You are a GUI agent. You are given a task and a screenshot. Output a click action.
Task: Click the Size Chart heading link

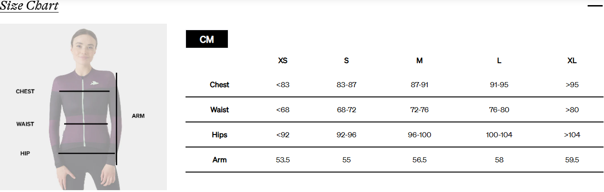coord(29,6)
